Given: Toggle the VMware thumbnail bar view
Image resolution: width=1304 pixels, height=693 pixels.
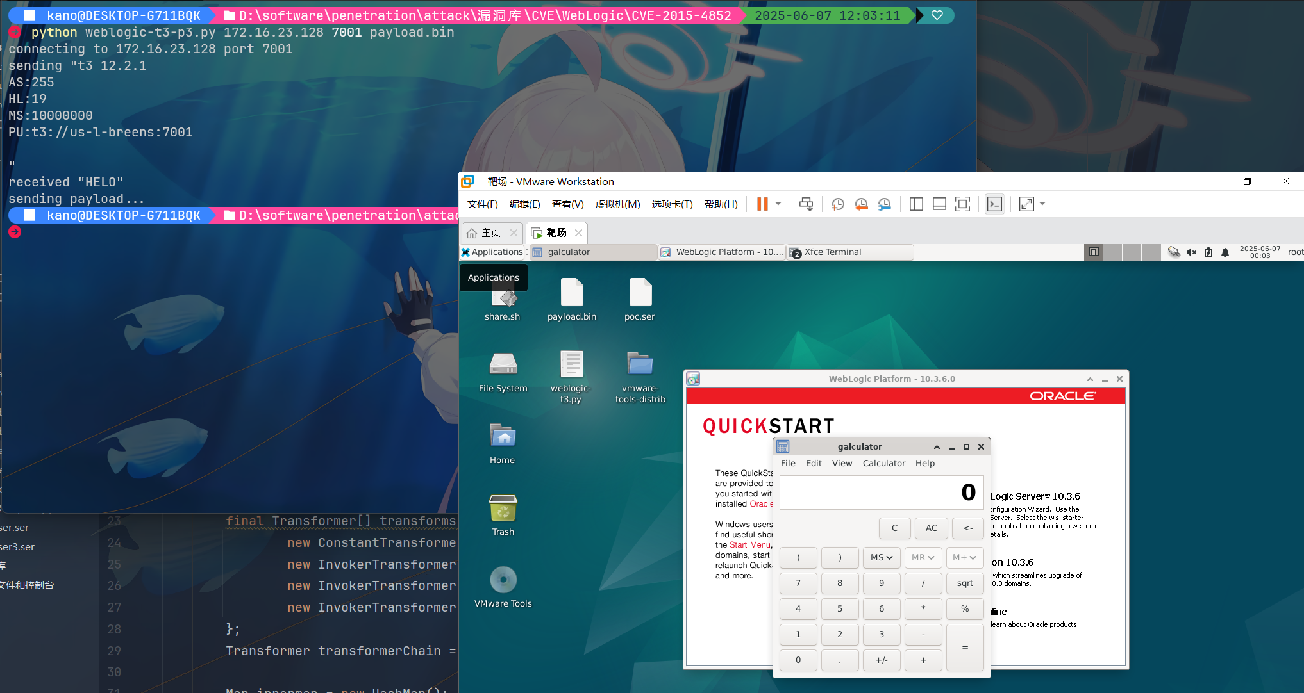Looking at the screenshot, I should (939, 204).
